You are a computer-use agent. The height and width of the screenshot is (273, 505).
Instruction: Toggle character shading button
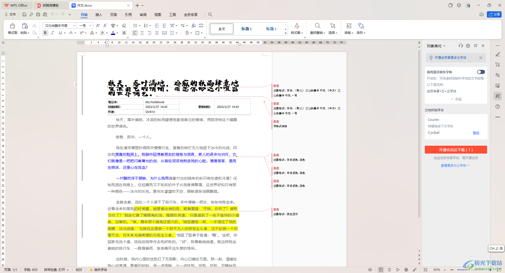click(124, 33)
